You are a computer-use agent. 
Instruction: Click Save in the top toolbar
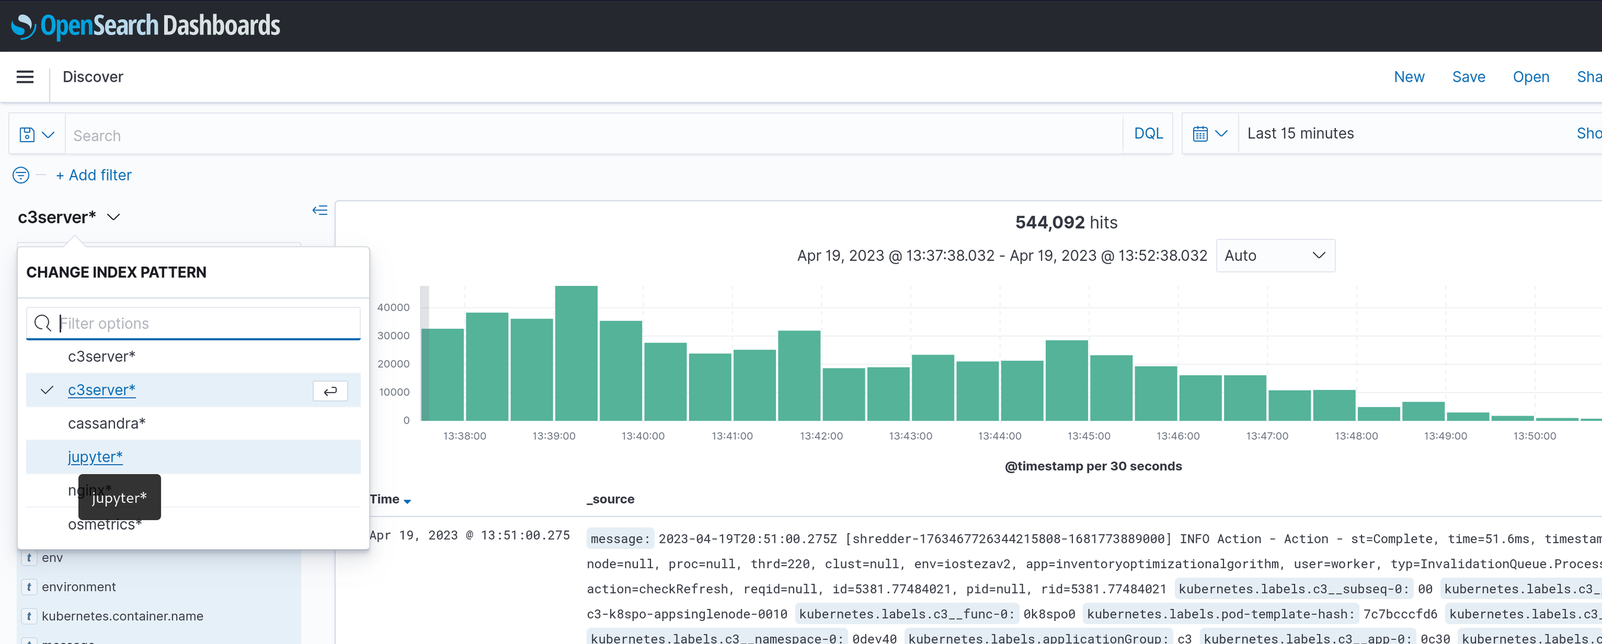click(x=1469, y=76)
